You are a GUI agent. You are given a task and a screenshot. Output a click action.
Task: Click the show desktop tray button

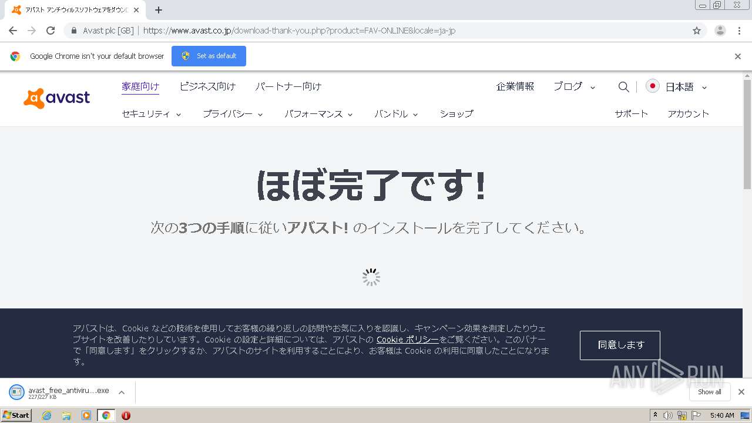click(x=745, y=415)
